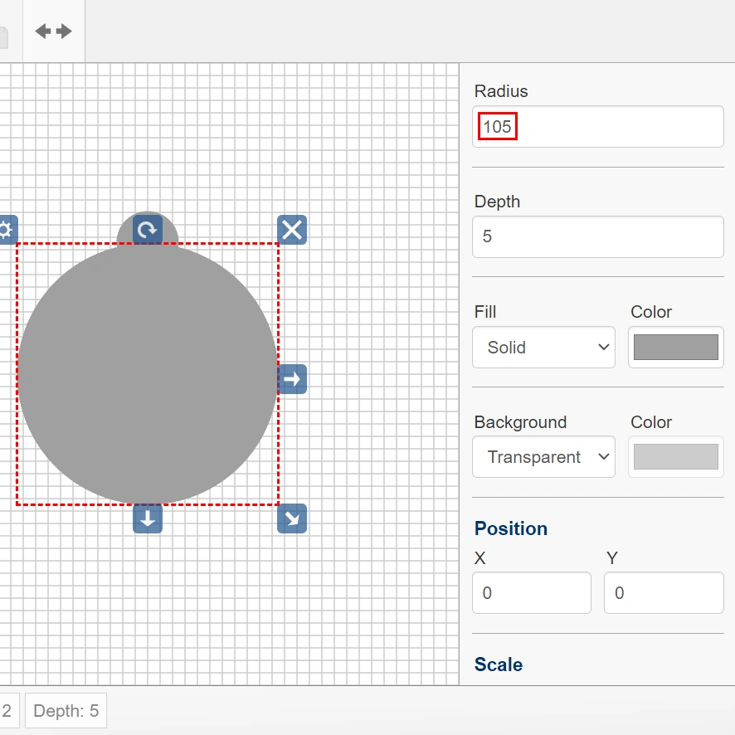Click into the Depth input field

click(597, 236)
